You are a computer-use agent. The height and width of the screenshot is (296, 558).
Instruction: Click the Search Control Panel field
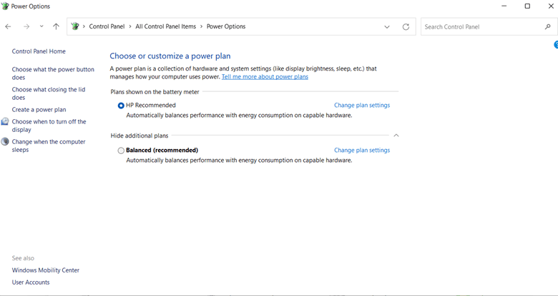(x=479, y=27)
